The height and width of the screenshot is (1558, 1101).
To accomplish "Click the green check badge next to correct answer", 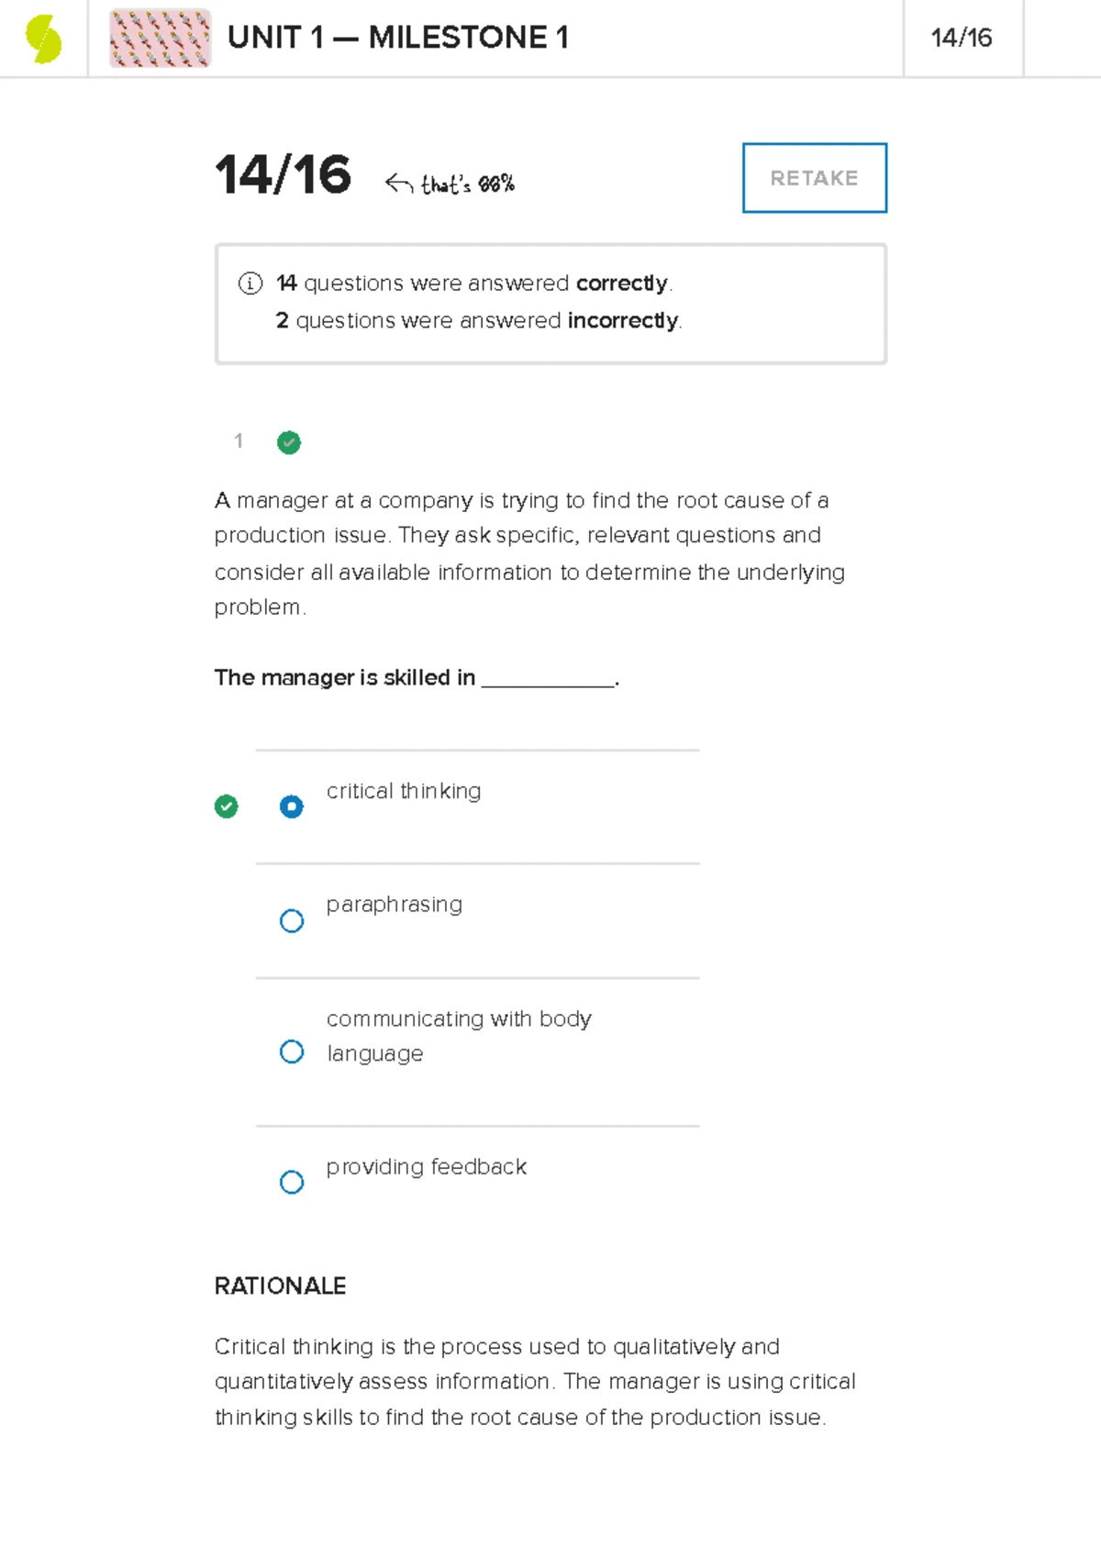I will pos(226,806).
